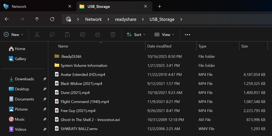272x136 pixels.
Task: Open the View layout dropdown
Action: click(164, 34)
